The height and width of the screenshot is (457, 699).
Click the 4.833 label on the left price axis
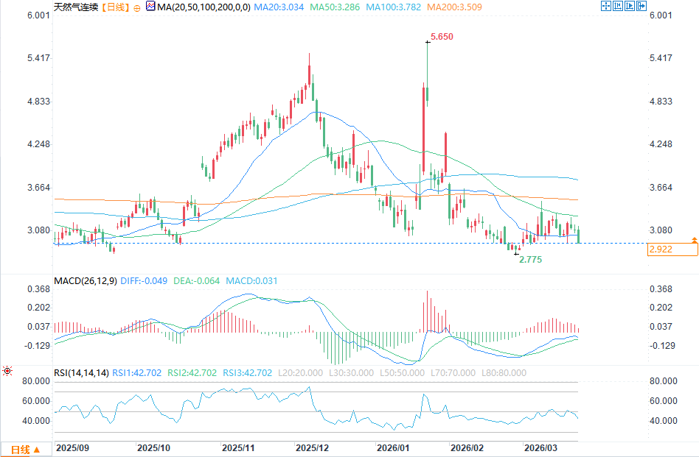tap(39, 102)
